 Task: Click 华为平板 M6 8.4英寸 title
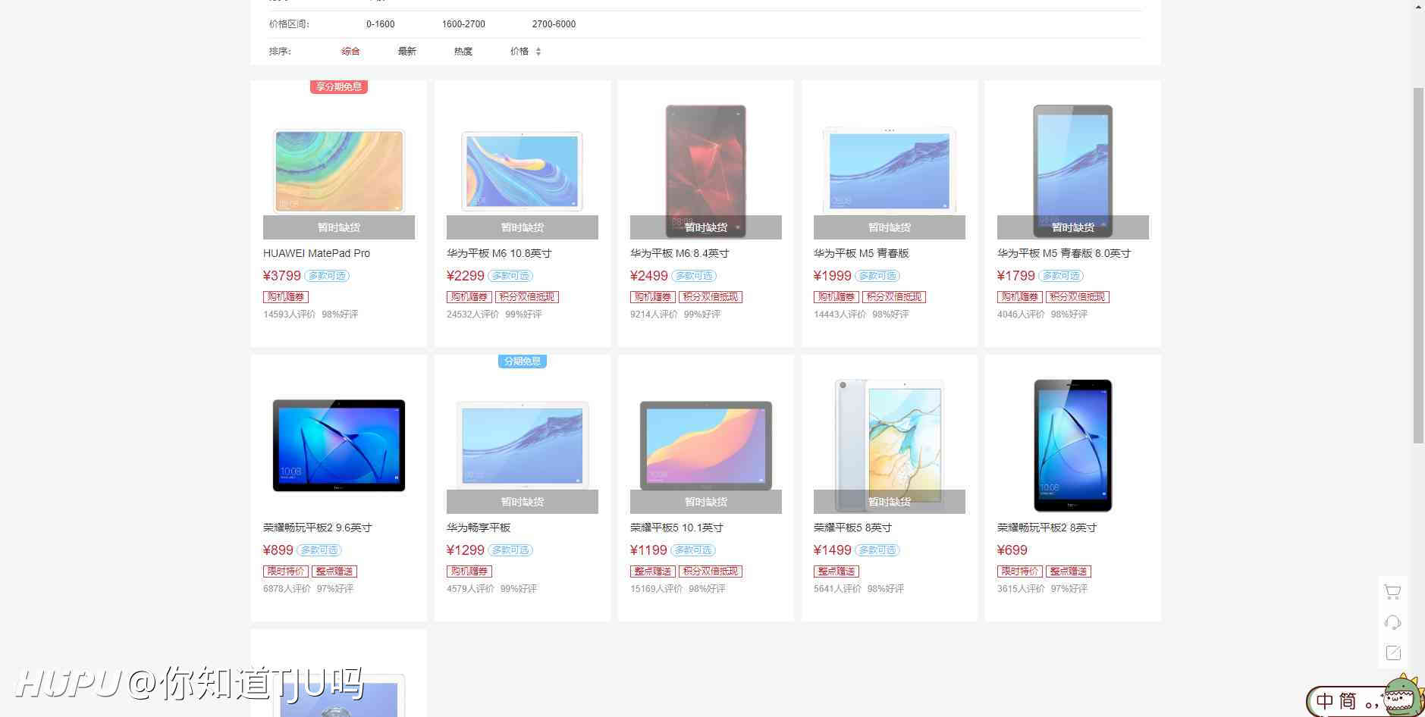(680, 253)
